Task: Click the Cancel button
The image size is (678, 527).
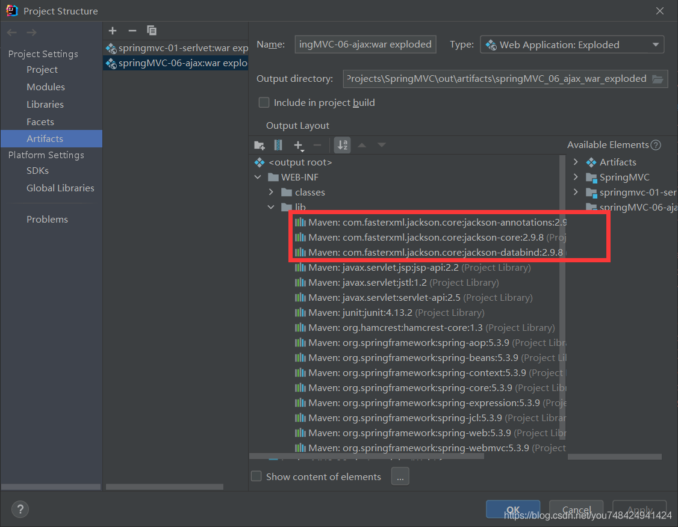Action: pos(576,510)
